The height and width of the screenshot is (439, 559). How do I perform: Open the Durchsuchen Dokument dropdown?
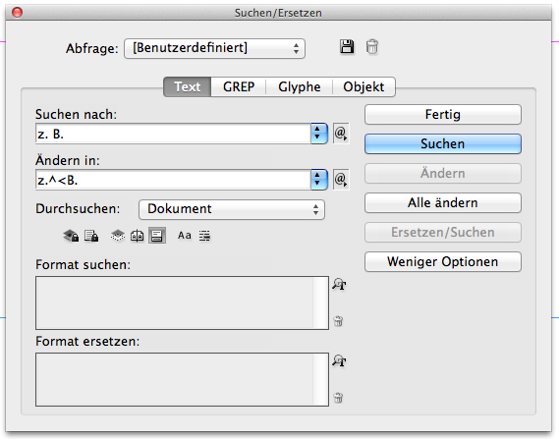(232, 209)
